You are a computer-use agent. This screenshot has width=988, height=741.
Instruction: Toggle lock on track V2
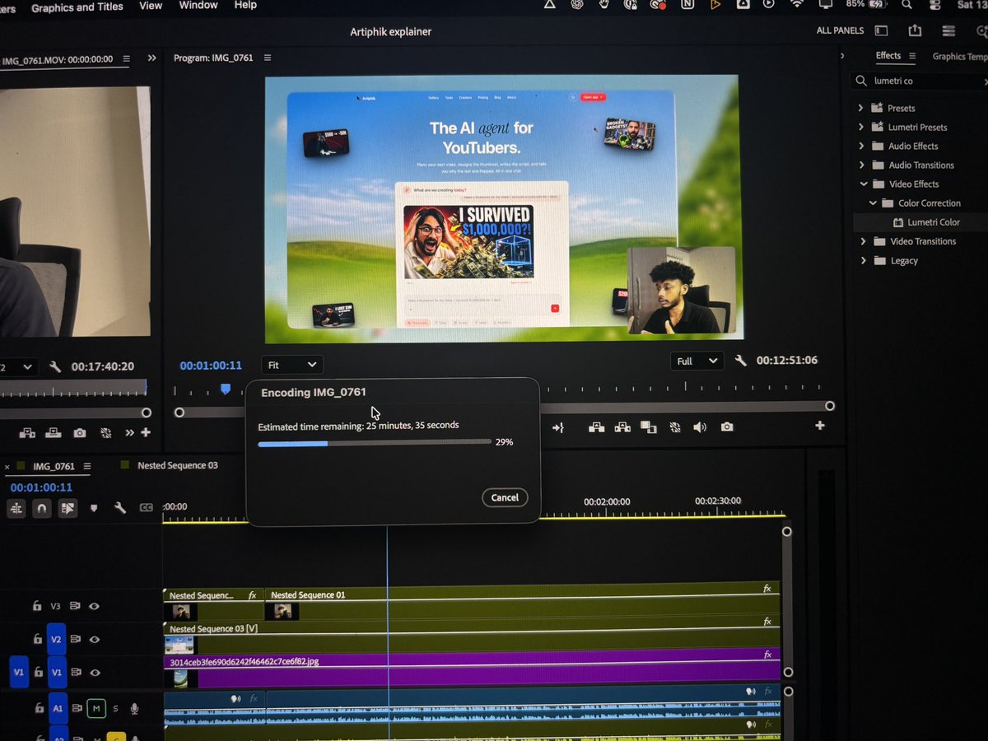tap(36, 639)
